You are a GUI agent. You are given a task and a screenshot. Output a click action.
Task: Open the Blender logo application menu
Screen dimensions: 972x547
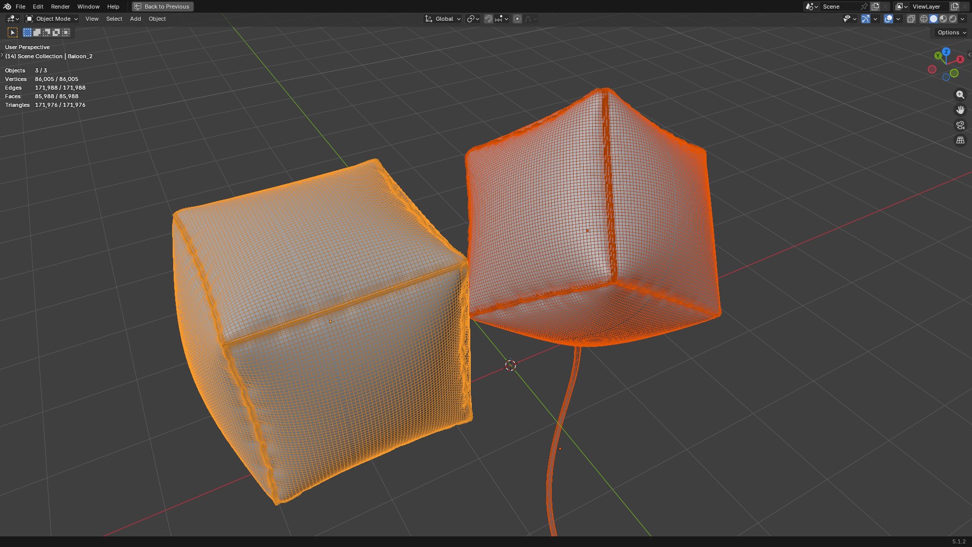[7, 7]
